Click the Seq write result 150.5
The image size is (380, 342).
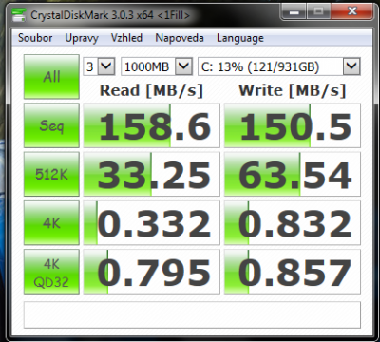pyautogui.click(x=293, y=125)
